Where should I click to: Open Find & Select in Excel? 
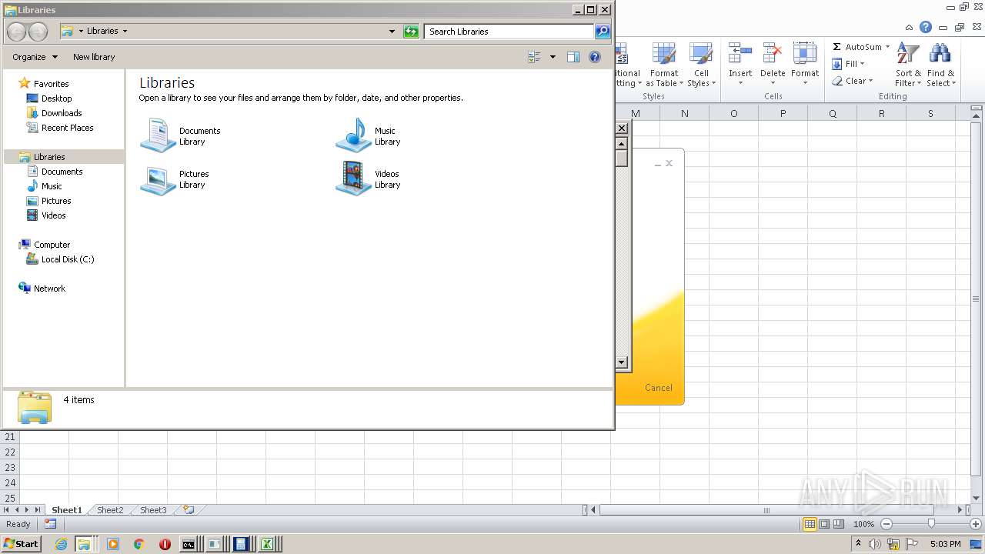(x=940, y=65)
